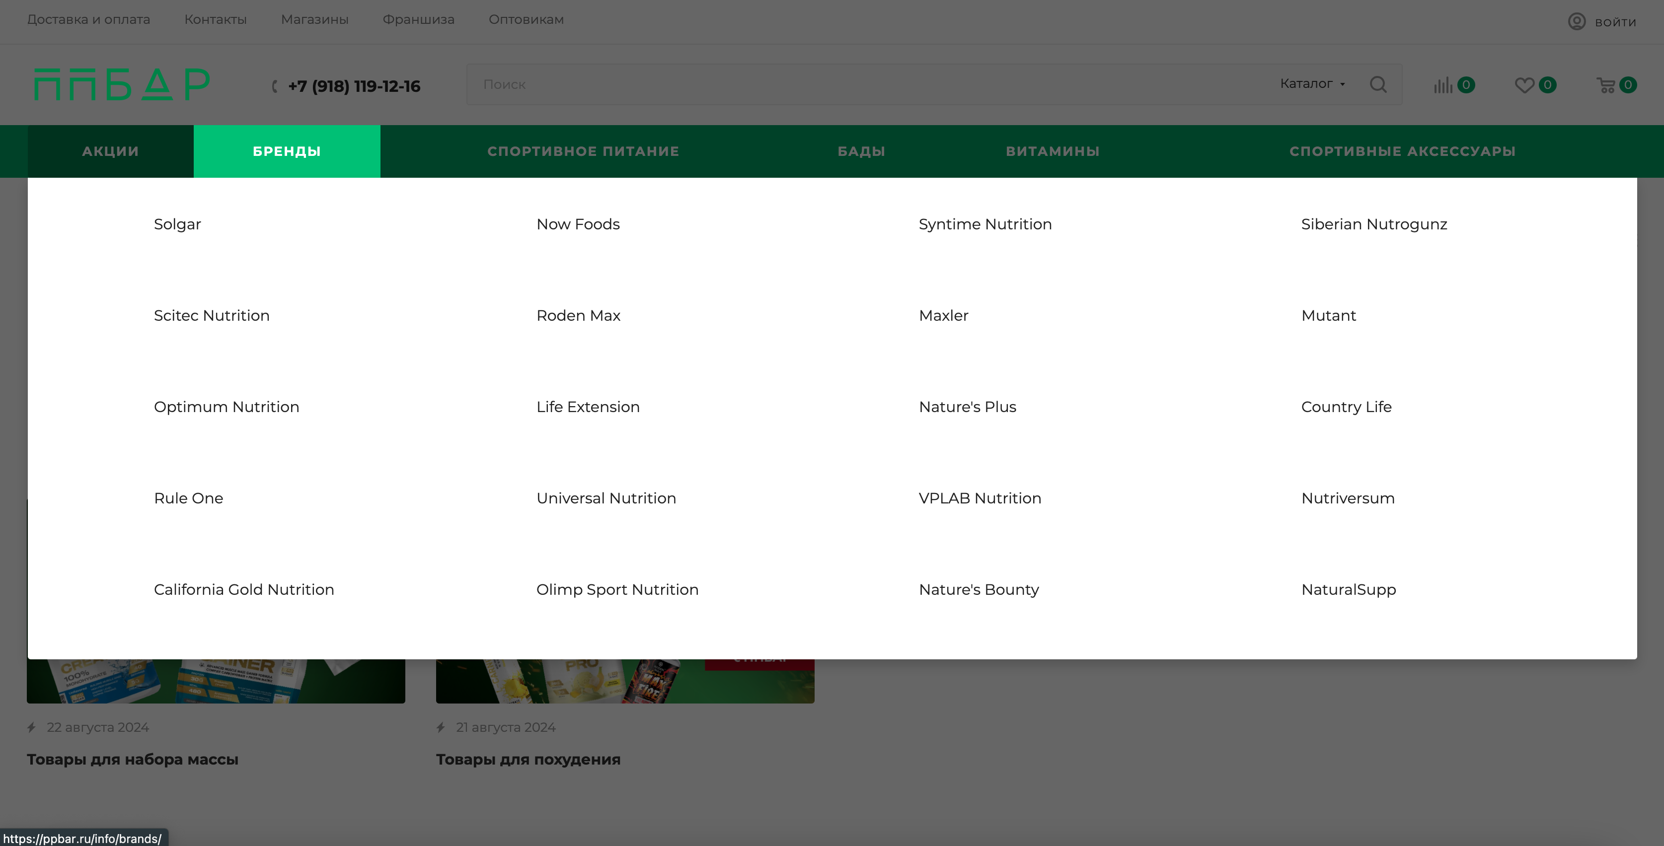This screenshot has height=846, width=1664.
Task: Open the comparison chart icon
Action: click(1442, 85)
